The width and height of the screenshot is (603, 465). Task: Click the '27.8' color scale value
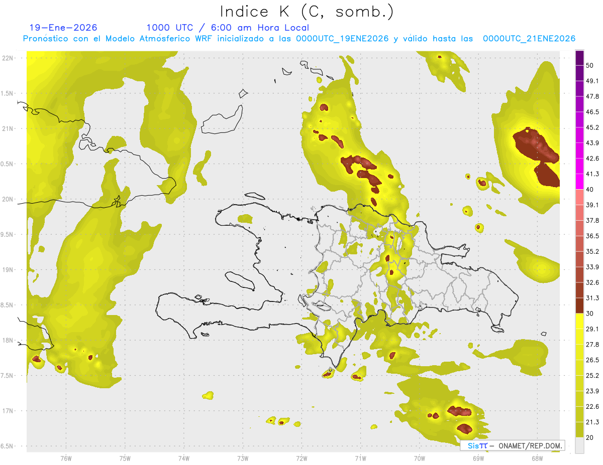(x=593, y=345)
